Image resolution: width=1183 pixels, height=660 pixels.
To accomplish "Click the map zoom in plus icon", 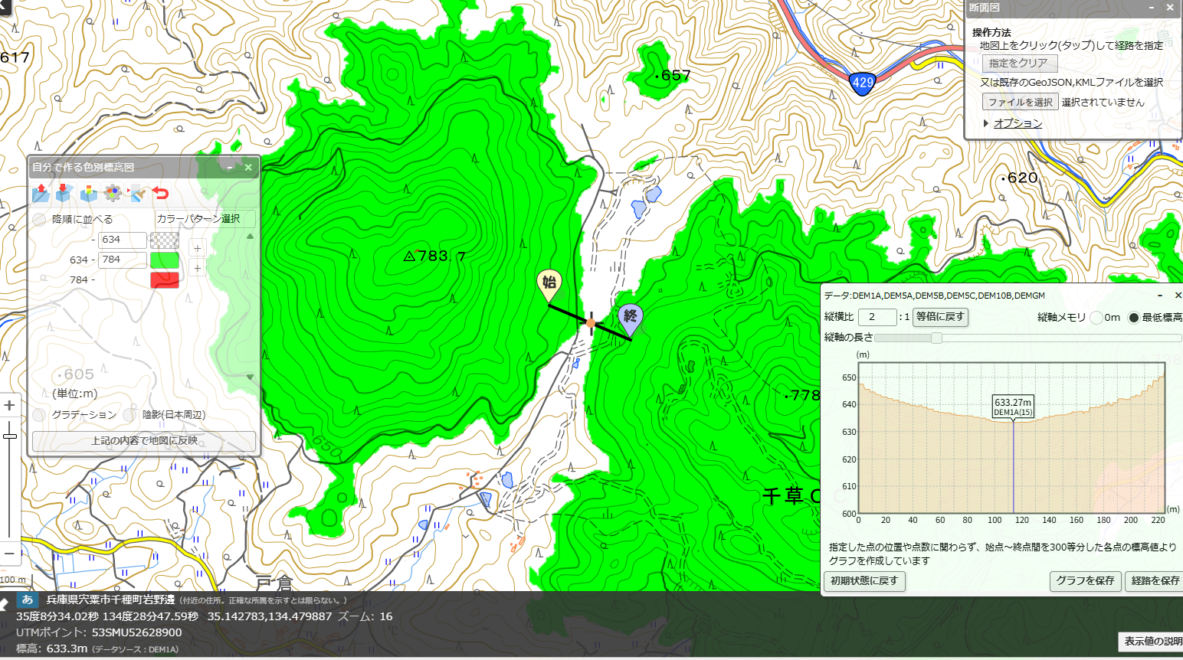I will click(x=9, y=406).
